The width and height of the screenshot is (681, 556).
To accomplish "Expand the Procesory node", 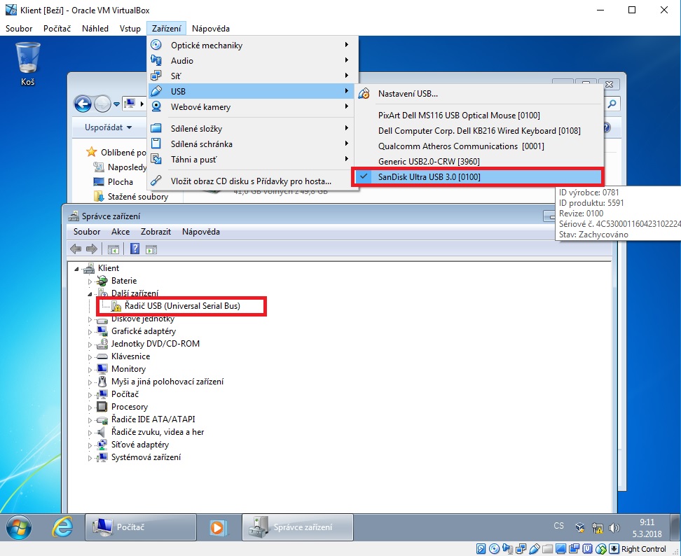I will (x=90, y=408).
